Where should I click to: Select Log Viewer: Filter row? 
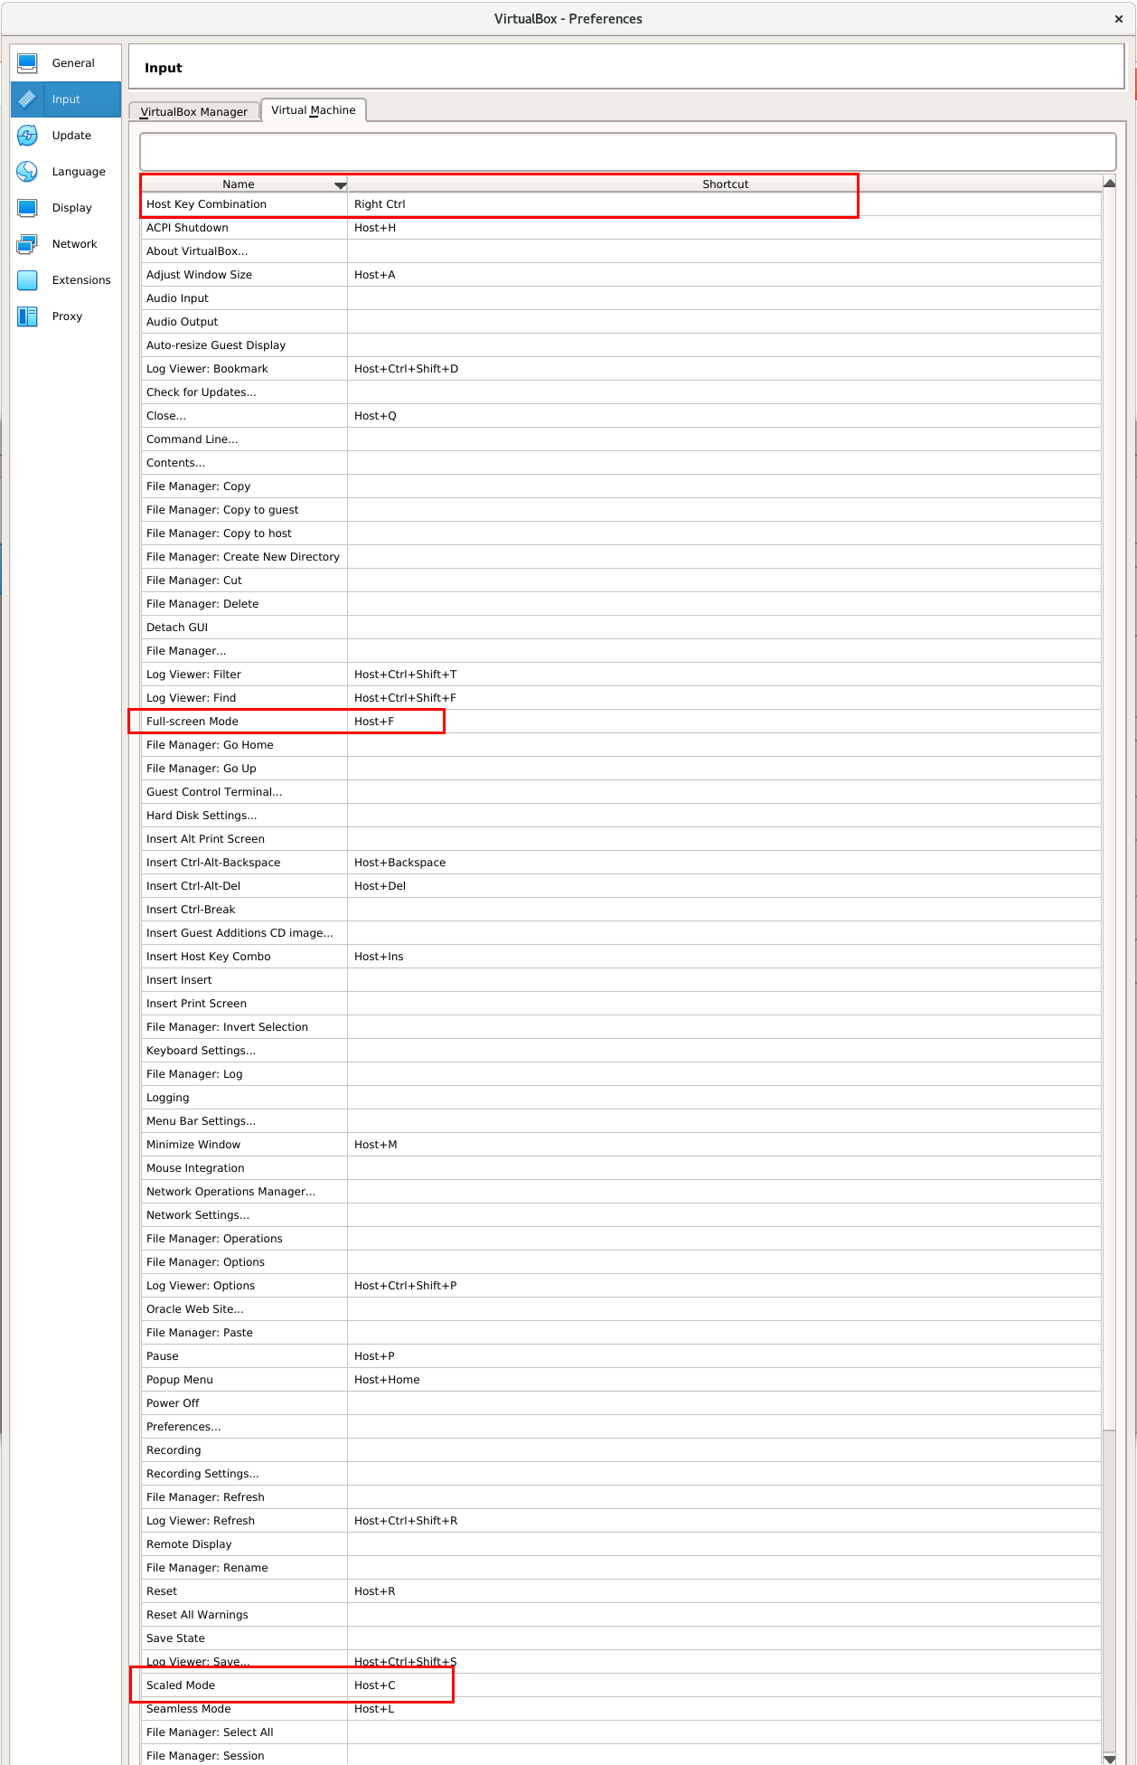point(621,675)
